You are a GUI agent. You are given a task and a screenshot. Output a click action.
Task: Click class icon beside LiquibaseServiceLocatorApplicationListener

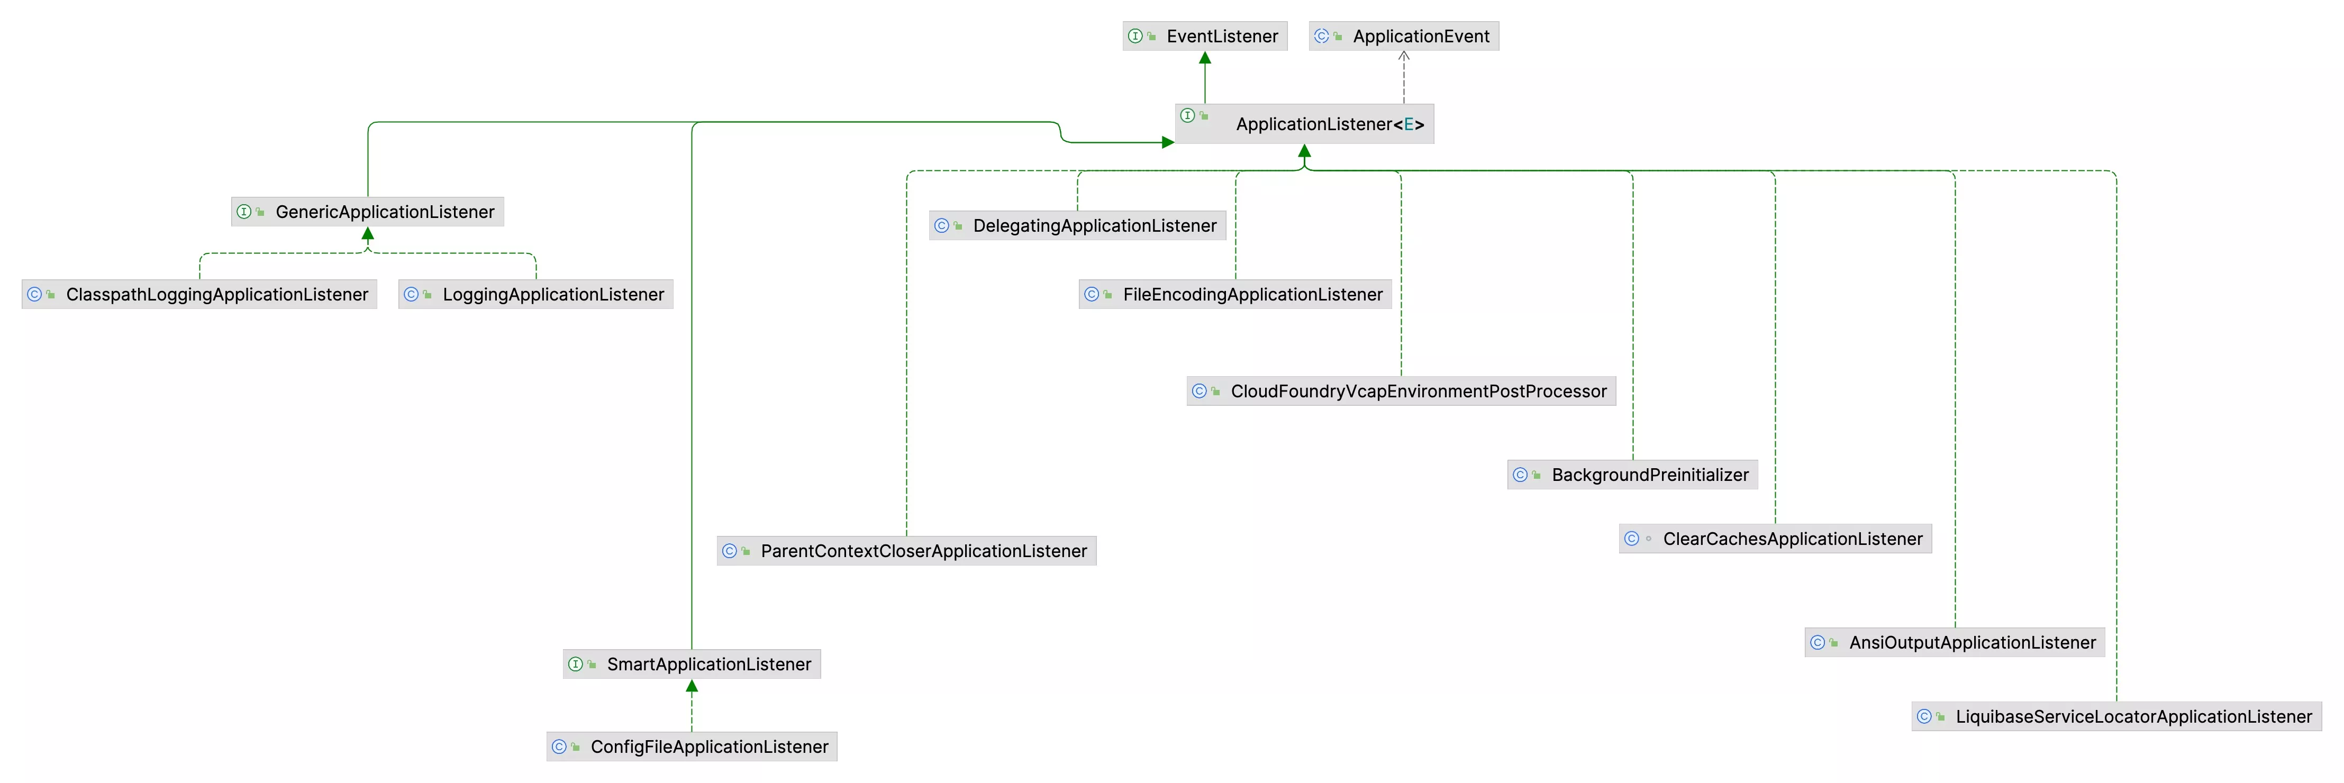(x=1924, y=717)
